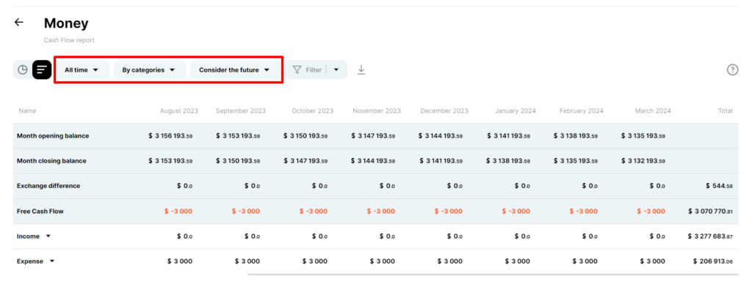Expand the Expense row
The image size is (752, 287).
tap(52, 261)
